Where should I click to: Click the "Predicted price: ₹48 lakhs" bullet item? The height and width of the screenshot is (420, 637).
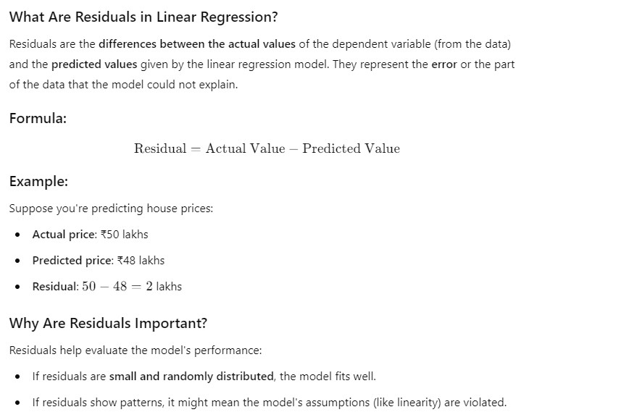pos(98,260)
